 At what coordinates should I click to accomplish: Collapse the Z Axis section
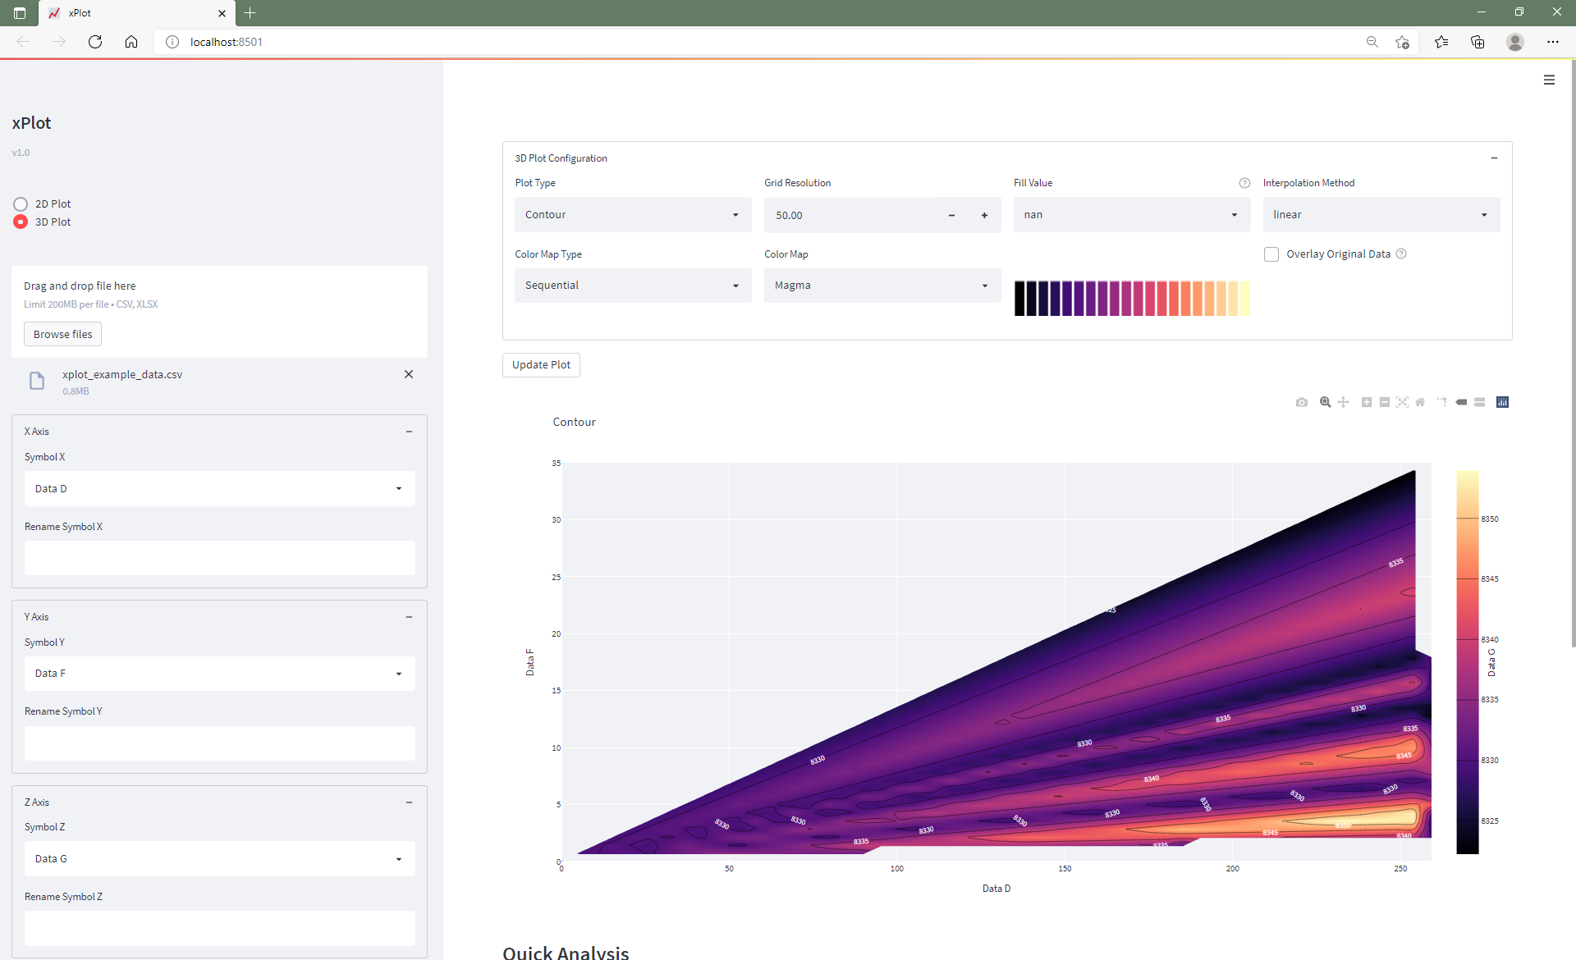(409, 802)
